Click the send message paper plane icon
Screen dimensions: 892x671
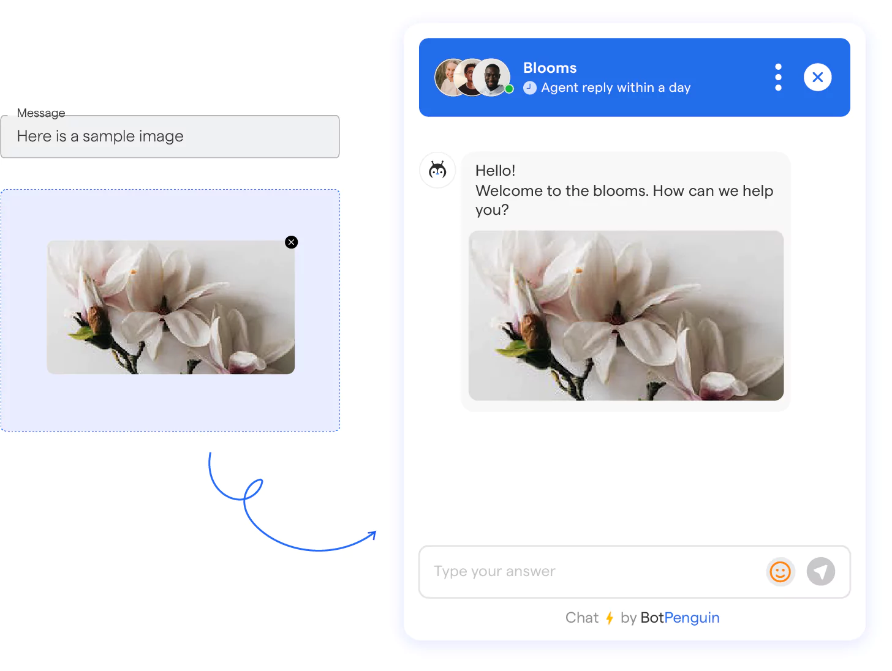click(821, 571)
